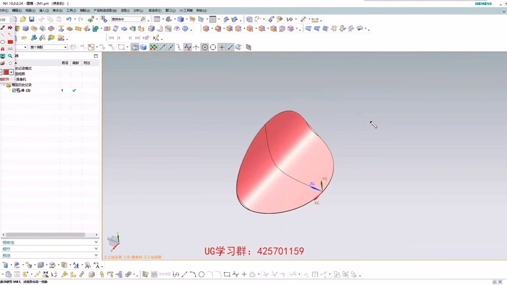The image size is (507, 285).
Task: Open the file Open icon in the toolbar
Action: click(x=23, y=19)
